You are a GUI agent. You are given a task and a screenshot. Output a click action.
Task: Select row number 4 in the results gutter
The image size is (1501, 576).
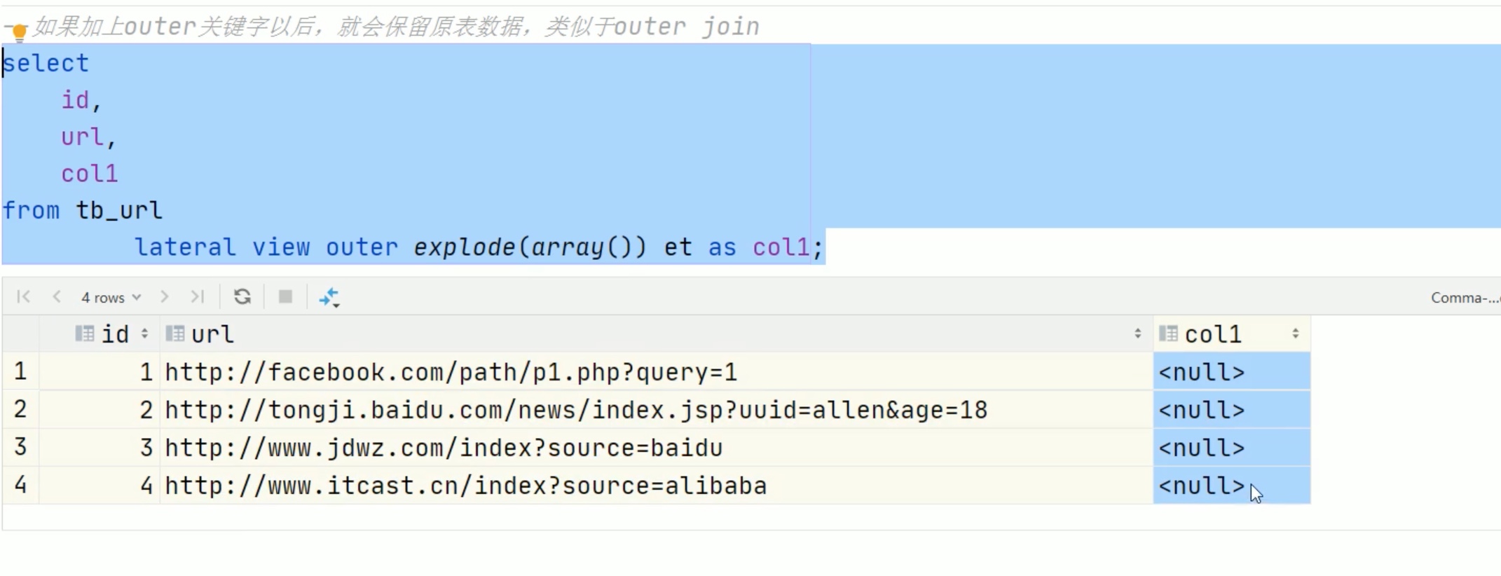[x=20, y=485]
